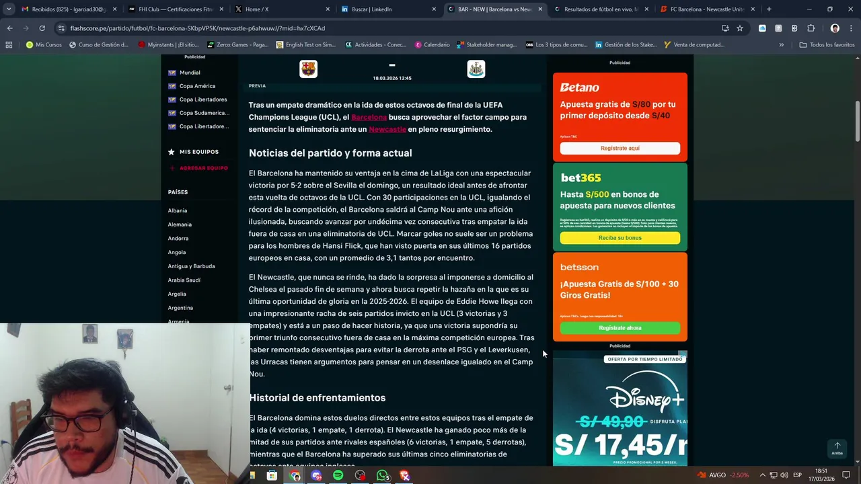The image size is (861, 484).
Task: Click the Newcastle crest
Action: [476, 69]
